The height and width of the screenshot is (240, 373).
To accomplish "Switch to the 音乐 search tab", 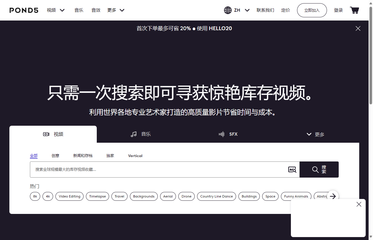I will (141, 134).
